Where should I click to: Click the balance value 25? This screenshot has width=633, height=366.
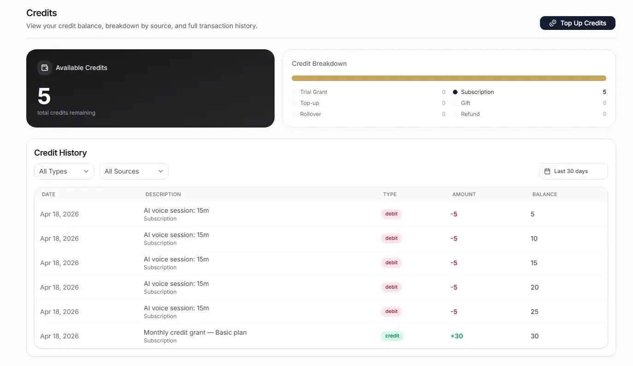tap(534, 312)
